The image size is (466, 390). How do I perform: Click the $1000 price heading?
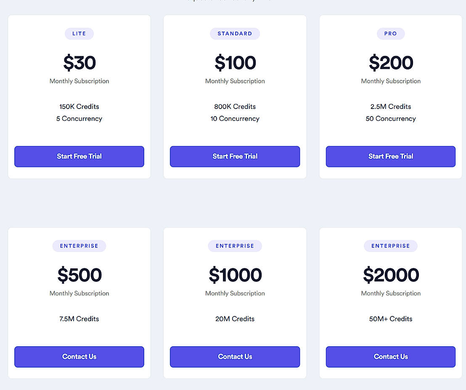(235, 275)
